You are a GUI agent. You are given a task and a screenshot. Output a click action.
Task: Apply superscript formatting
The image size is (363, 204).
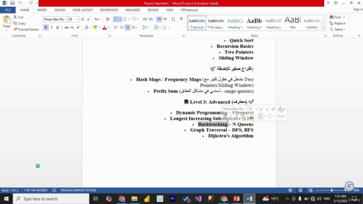pyautogui.click(x=78, y=28)
